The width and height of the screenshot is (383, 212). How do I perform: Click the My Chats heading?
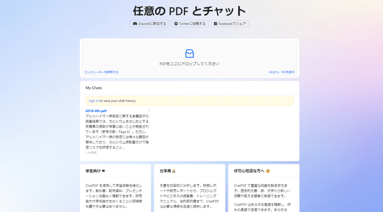(x=94, y=88)
